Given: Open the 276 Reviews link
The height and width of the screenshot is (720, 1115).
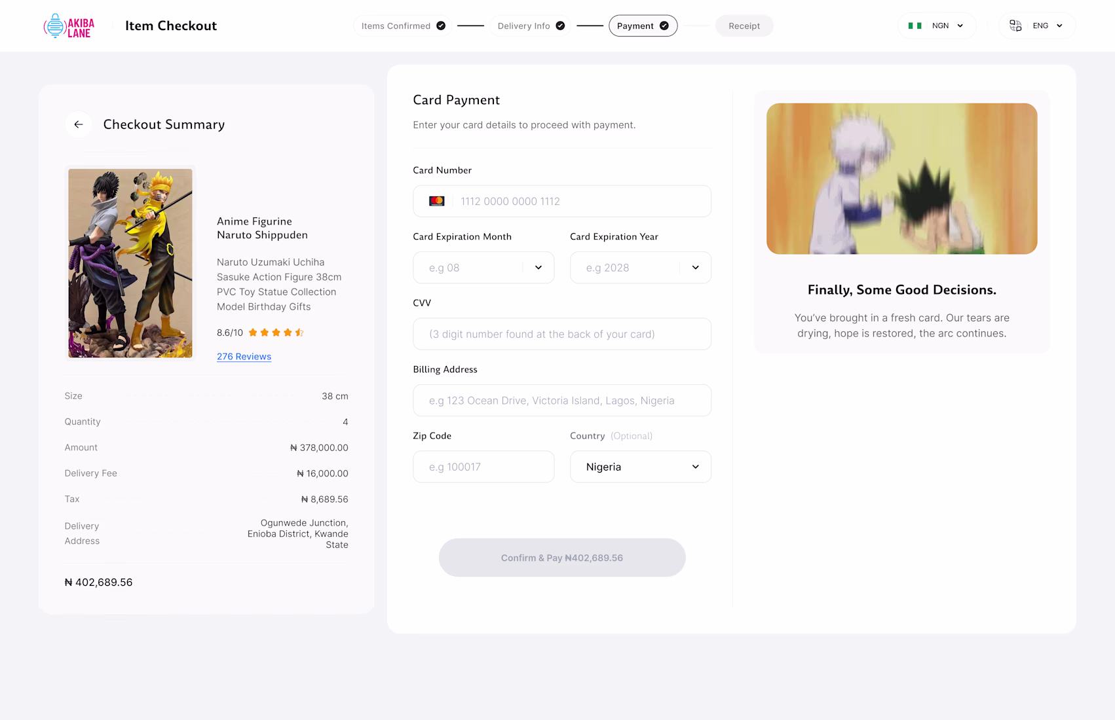Looking at the screenshot, I should tap(244, 357).
